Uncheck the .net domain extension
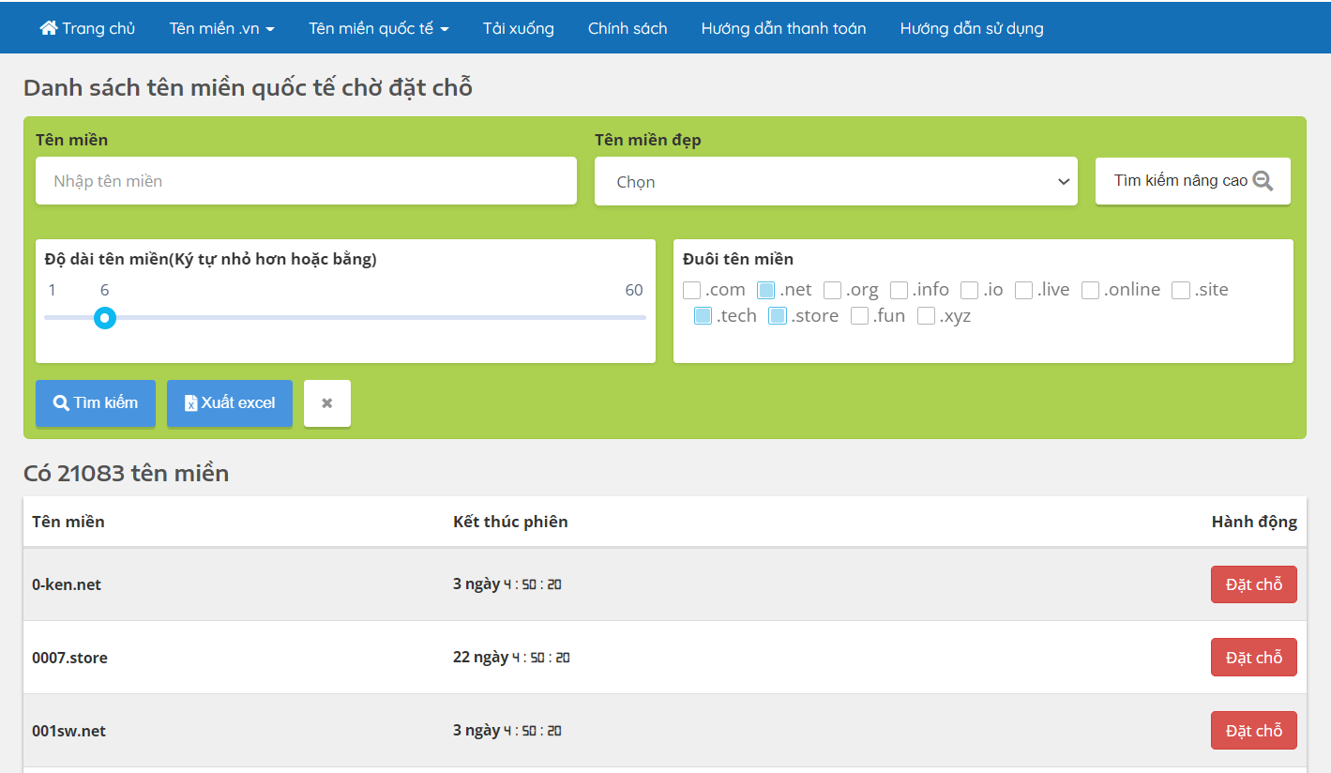Image resolution: width=1331 pixels, height=773 pixels. pyautogui.click(x=765, y=290)
